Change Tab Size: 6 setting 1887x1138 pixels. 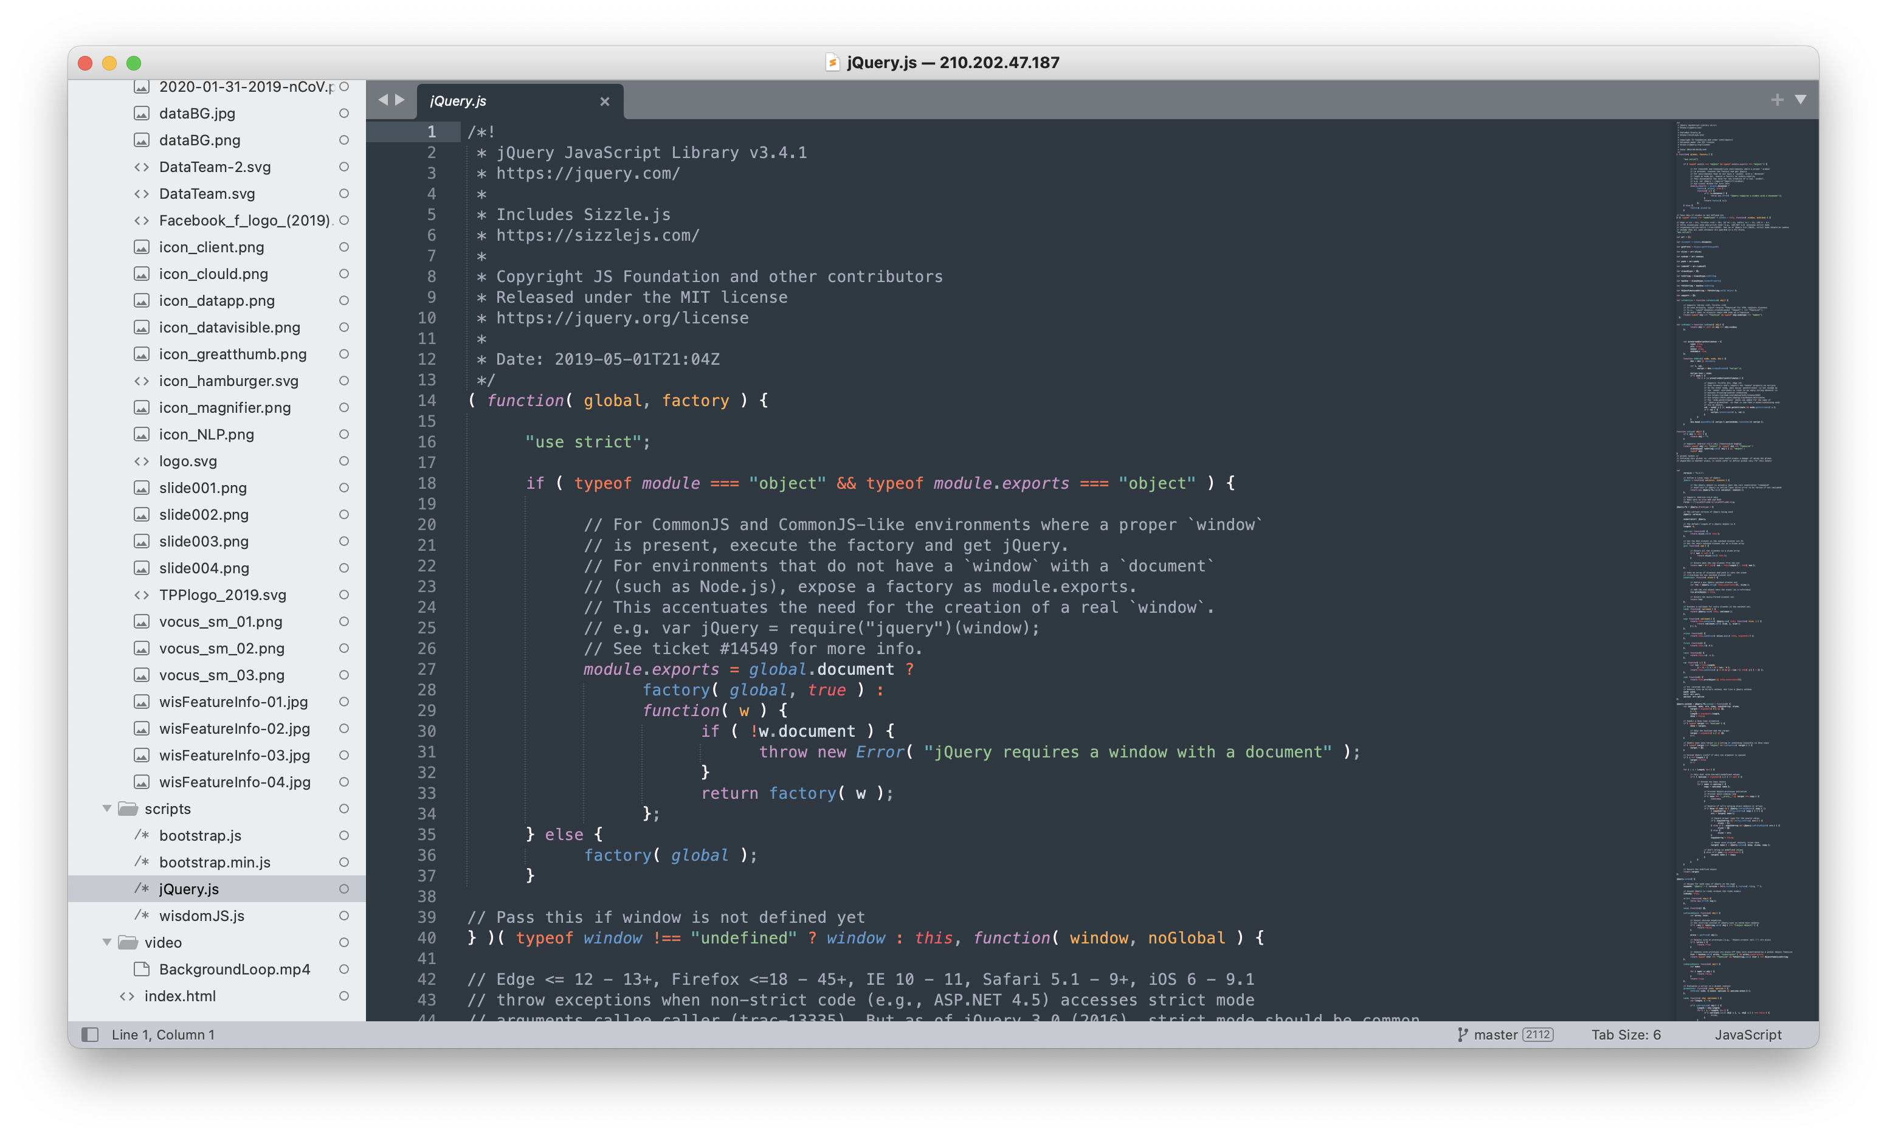(1626, 1035)
